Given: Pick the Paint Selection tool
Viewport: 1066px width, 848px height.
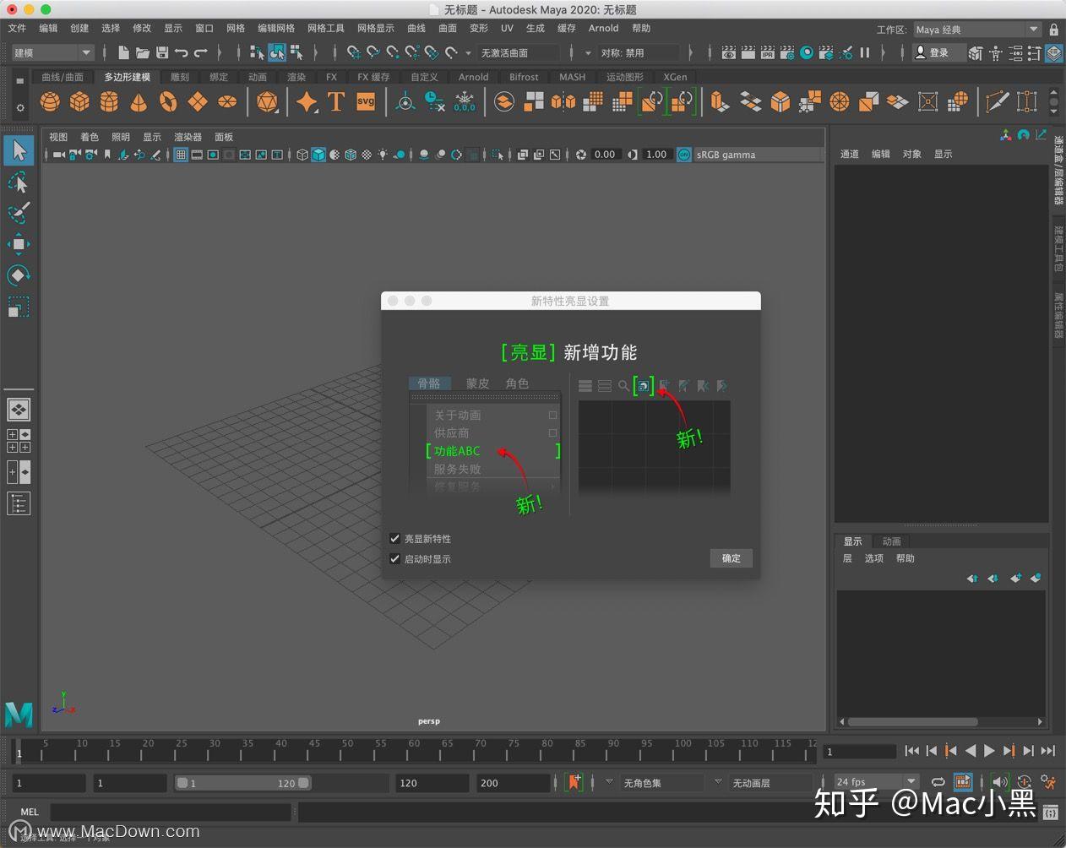Looking at the screenshot, I should (x=19, y=213).
